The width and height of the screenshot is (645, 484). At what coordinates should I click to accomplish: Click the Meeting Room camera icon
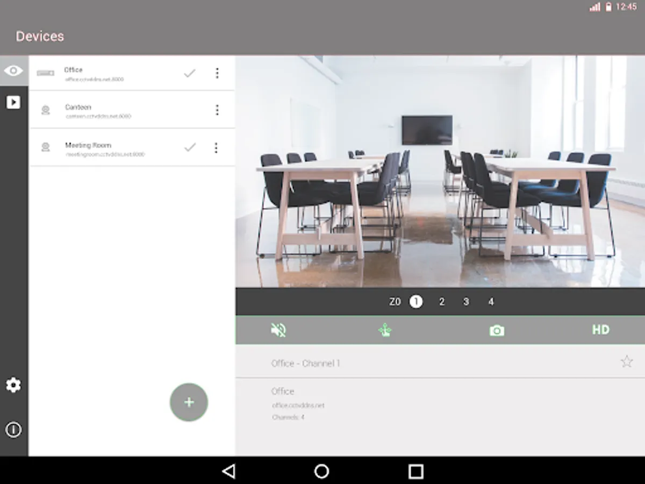[46, 147]
